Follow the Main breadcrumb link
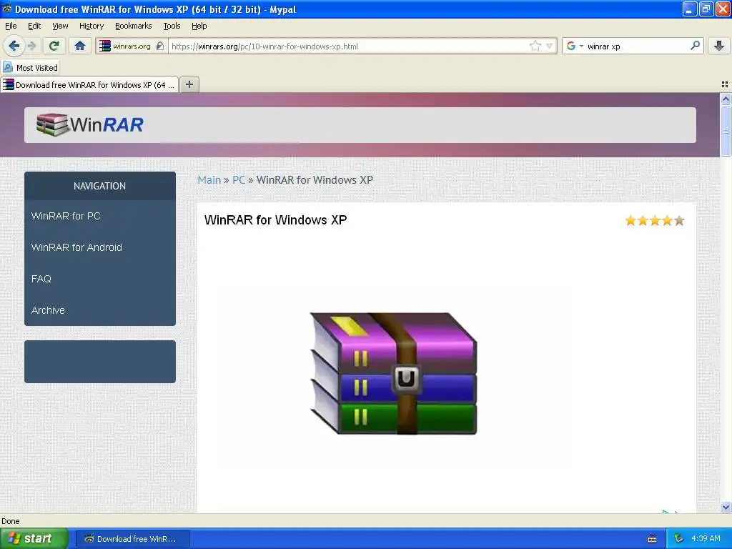Screen dimensions: 732x549 (x=209, y=179)
